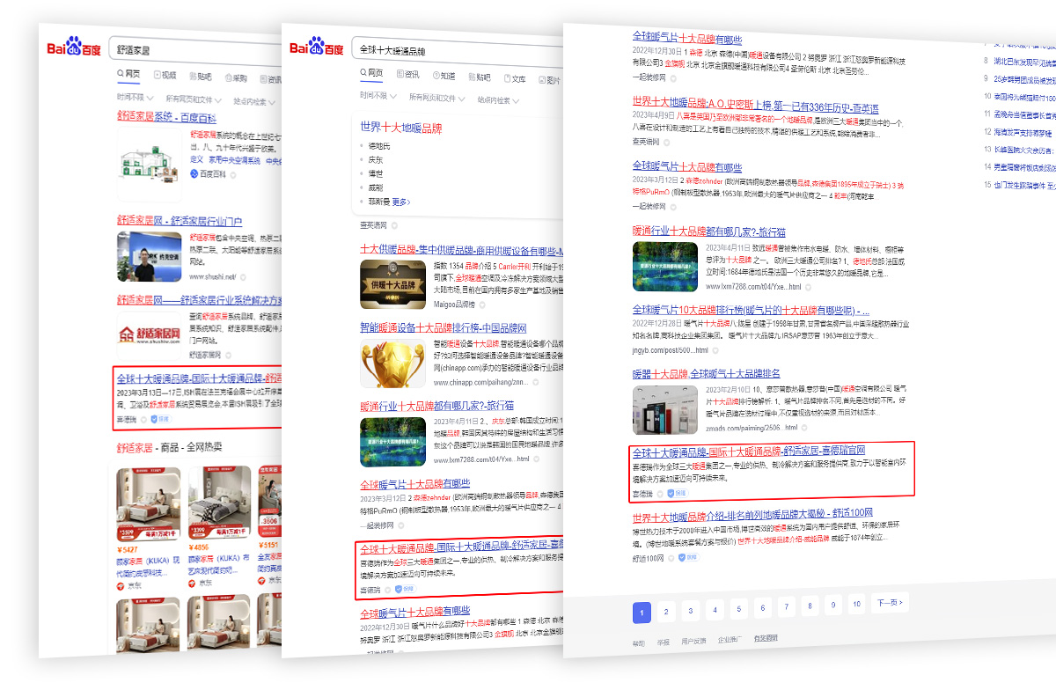Switch to the 视频 tab on the left page
1056x690 pixels.
pos(166,75)
